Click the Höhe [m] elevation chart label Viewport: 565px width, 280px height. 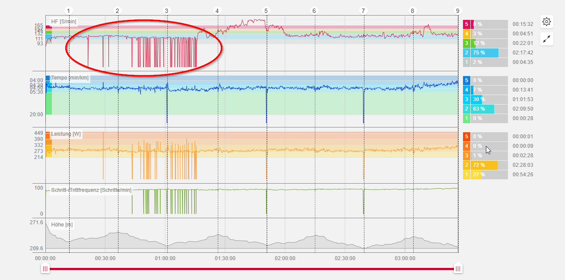62,224
